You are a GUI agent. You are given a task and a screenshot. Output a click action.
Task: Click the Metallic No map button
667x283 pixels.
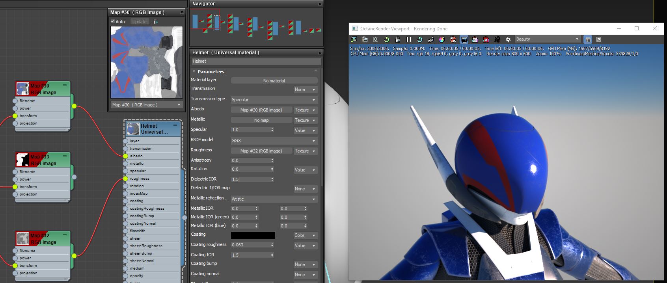261,121
